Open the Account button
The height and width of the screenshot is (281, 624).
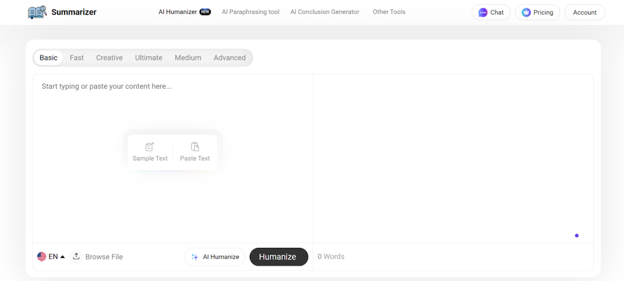click(584, 12)
